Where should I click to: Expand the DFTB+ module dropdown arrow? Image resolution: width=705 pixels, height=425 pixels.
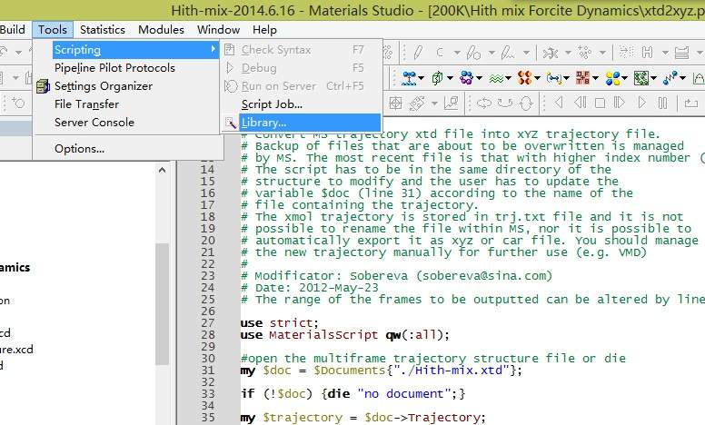click(596, 79)
